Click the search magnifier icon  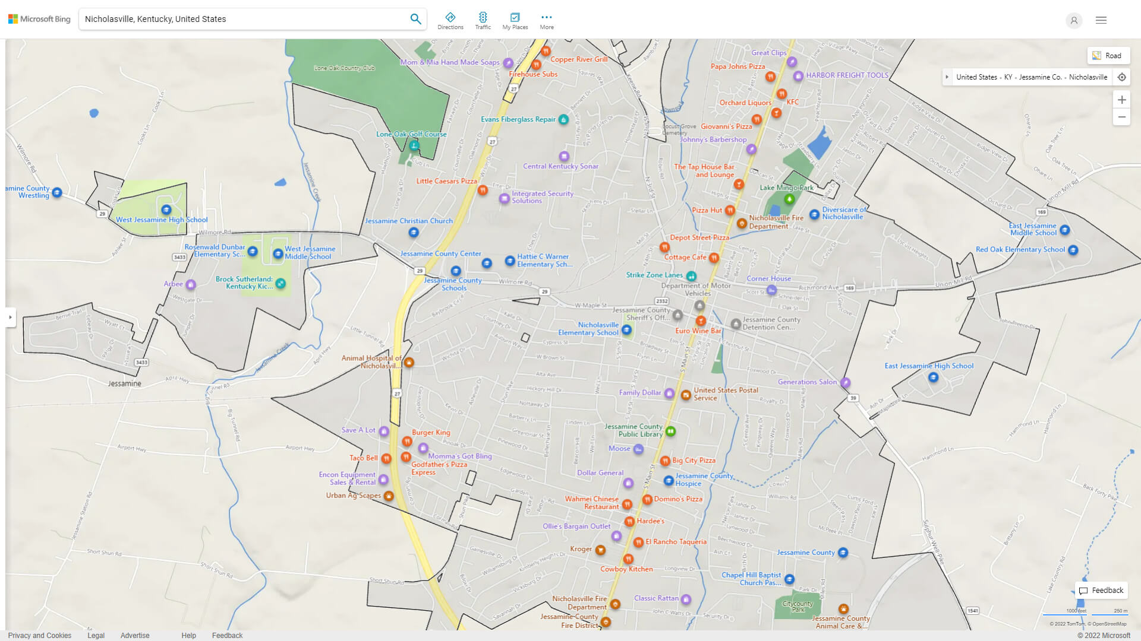point(415,18)
